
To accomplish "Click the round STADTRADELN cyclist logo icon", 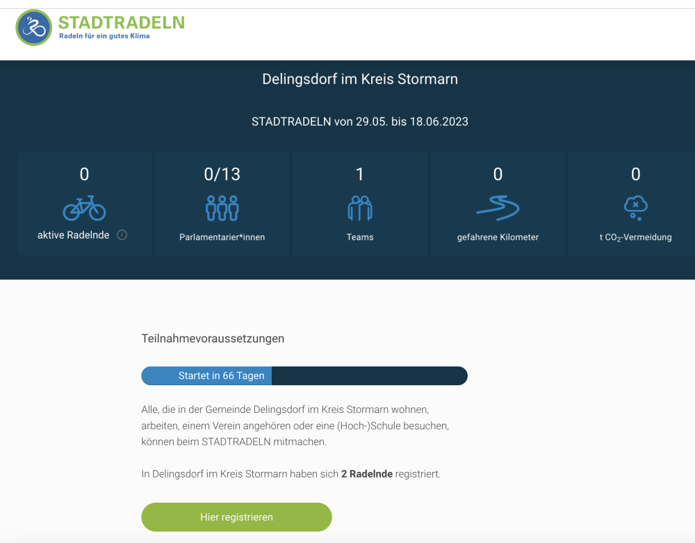I will (34, 28).
